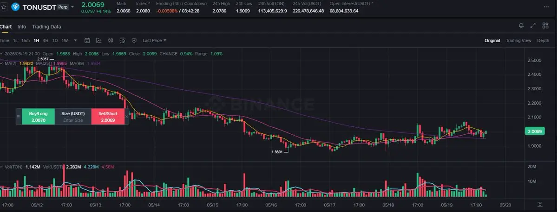Expand more time intervals dropdown arrow
This screenshot has width=557, height=212.
point(74,40)
